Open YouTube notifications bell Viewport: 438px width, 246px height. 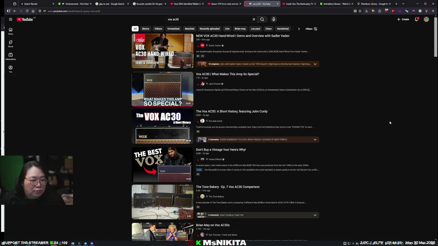pyautogui.click(x=416, y=19)
